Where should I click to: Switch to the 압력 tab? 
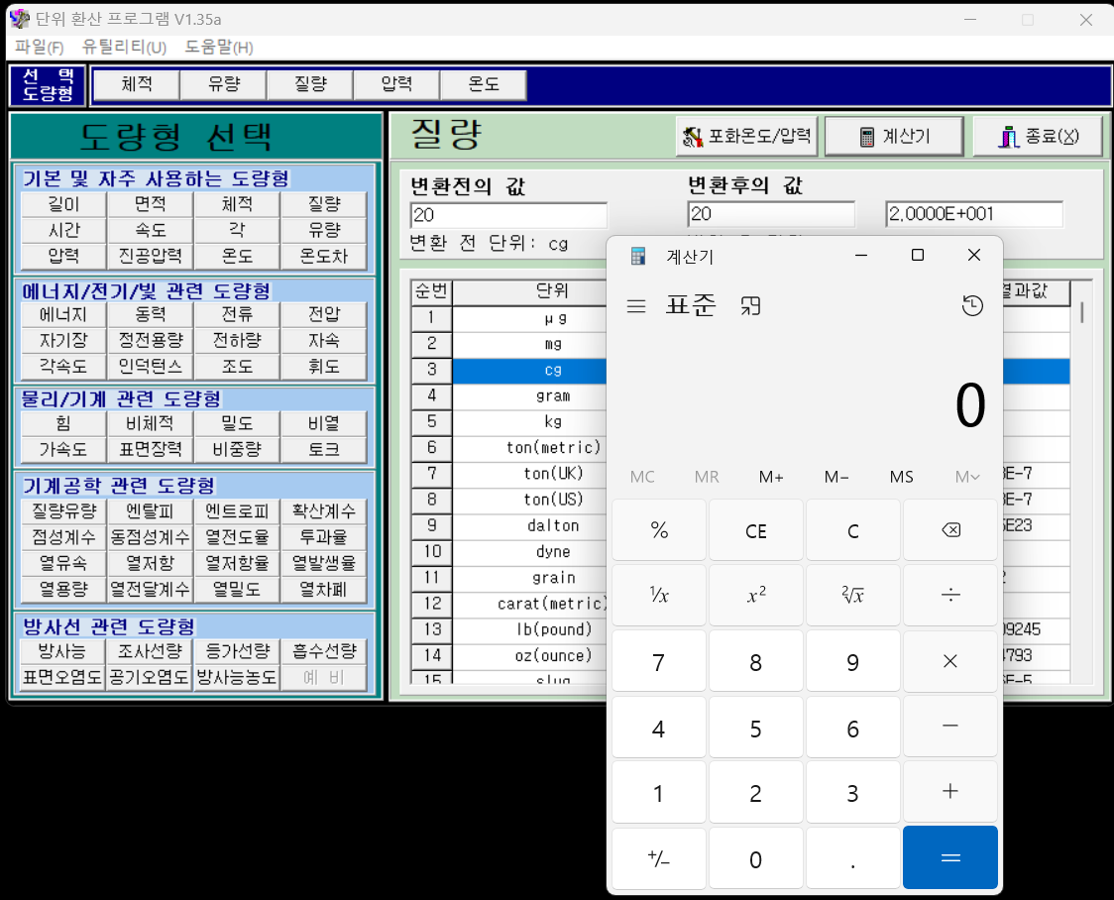(x=395, y=85)
